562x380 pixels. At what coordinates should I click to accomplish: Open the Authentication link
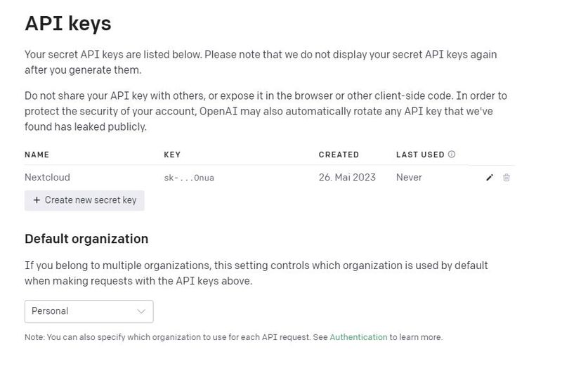[x=358, y=337]
